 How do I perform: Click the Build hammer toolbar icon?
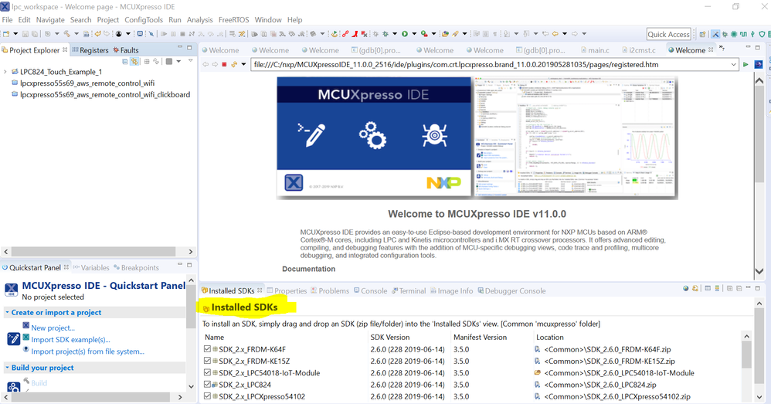(67, 34)
